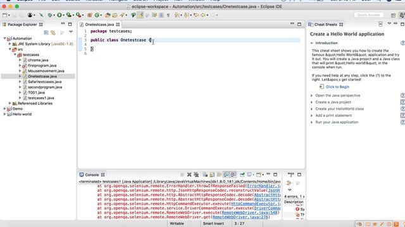This screenshot has height=227, width=405.
Task: Toggle Scroll Lock in Console
Action: [x=212, y=175]
